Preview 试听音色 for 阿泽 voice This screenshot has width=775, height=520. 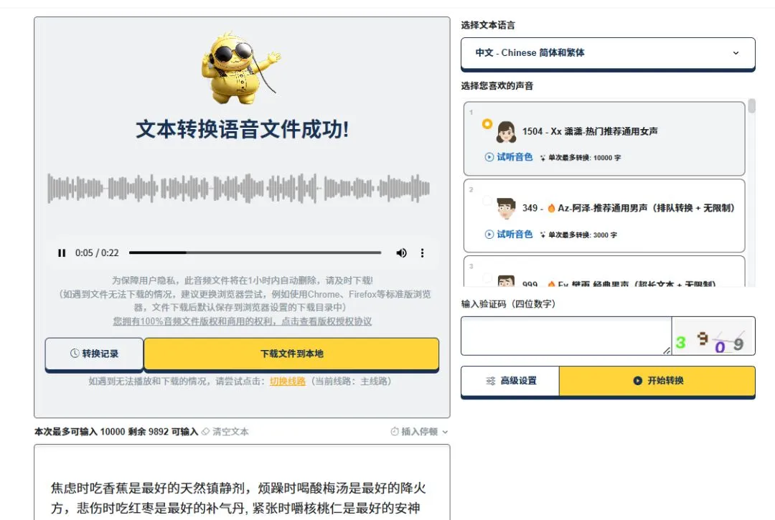point(509,234)
